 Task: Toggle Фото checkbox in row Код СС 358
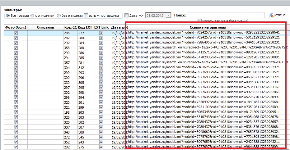tap(16, 48)
